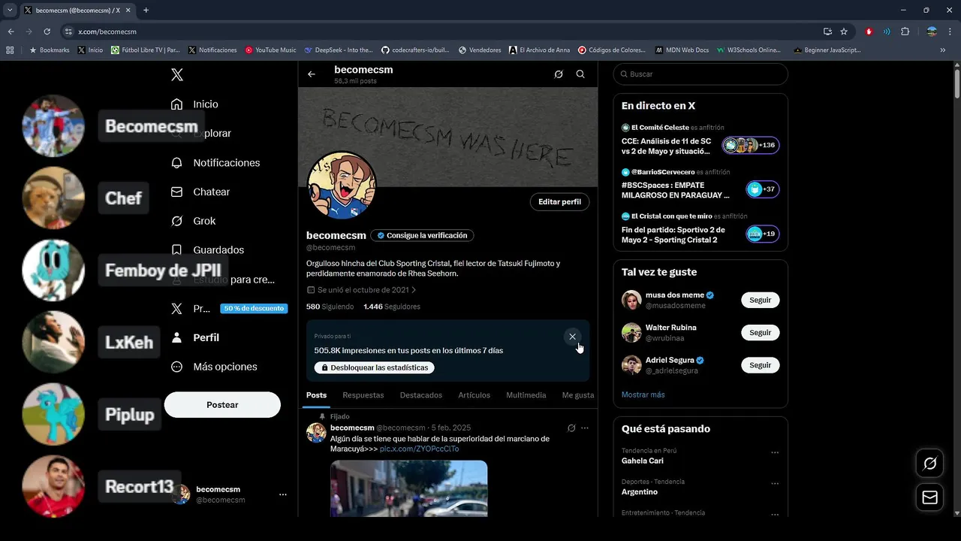The width and height of the screenshot is (961, 541).
Task: Click Desbloquear las estadísticas button
Action: click(374, 367)
